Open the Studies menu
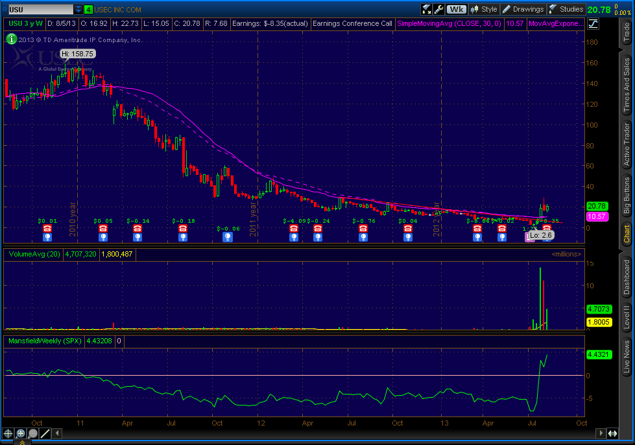This screenshot has height=445, width=635. (566, 9)
